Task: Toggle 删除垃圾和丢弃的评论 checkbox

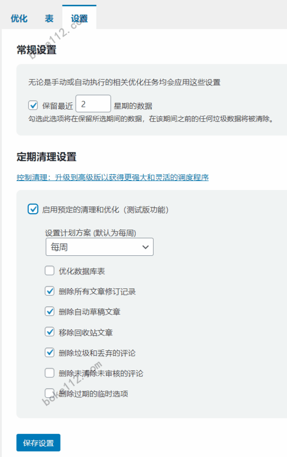Action: point(50,353)
